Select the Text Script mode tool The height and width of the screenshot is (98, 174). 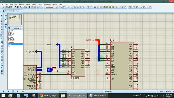(x=2, y=27)
